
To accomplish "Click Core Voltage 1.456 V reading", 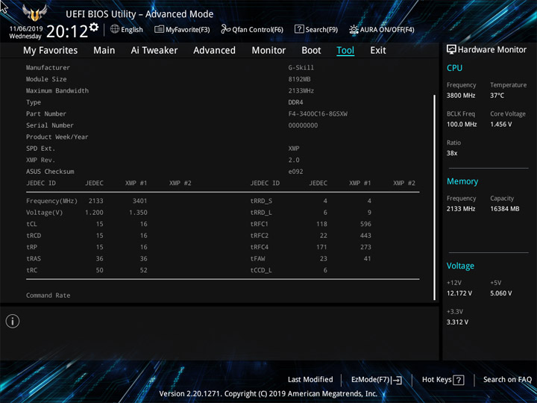I will tap(500, 124).
